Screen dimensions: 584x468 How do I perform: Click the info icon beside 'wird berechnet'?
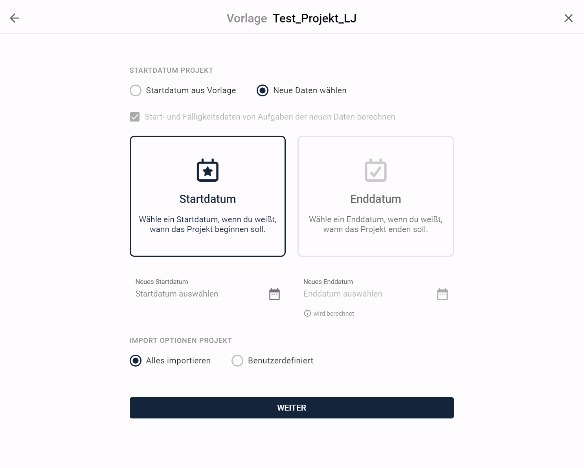tap(307, 313)
